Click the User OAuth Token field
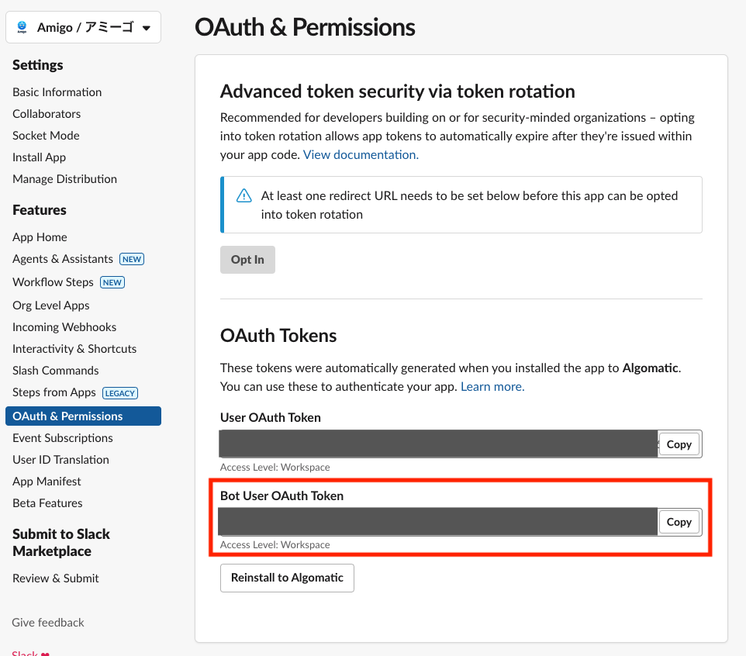Screen dimensions: 746x656 [x=437, y=444]
